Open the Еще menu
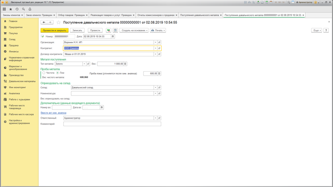The width and height of the screenshot is (333, 187). click(316, 30)
